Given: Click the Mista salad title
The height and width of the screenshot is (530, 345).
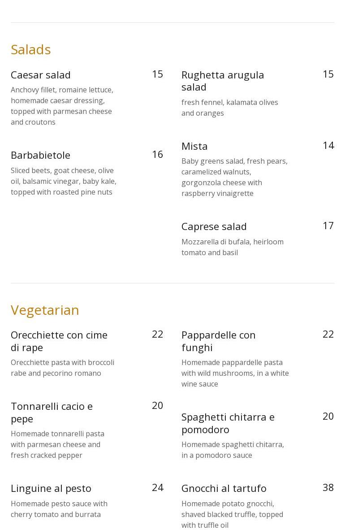Looking at the screenshot, I should pos(194,146).
